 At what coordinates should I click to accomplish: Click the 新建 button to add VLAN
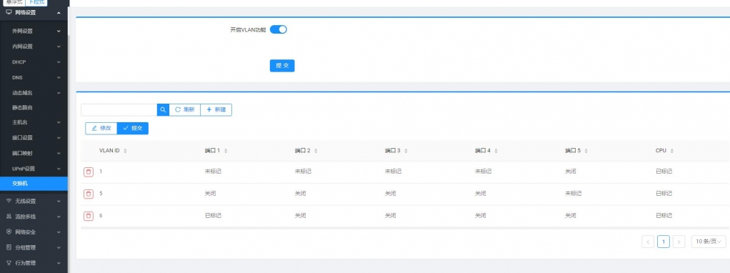(216, 110)
